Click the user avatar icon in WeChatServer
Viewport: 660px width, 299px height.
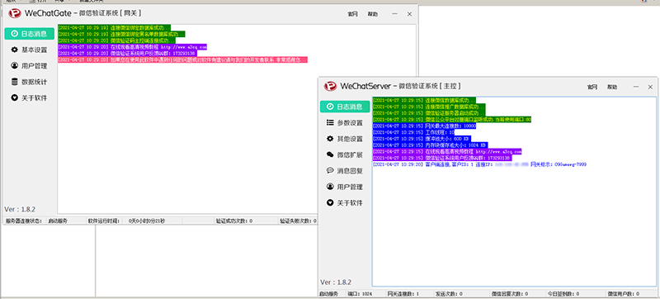(331, 187)
